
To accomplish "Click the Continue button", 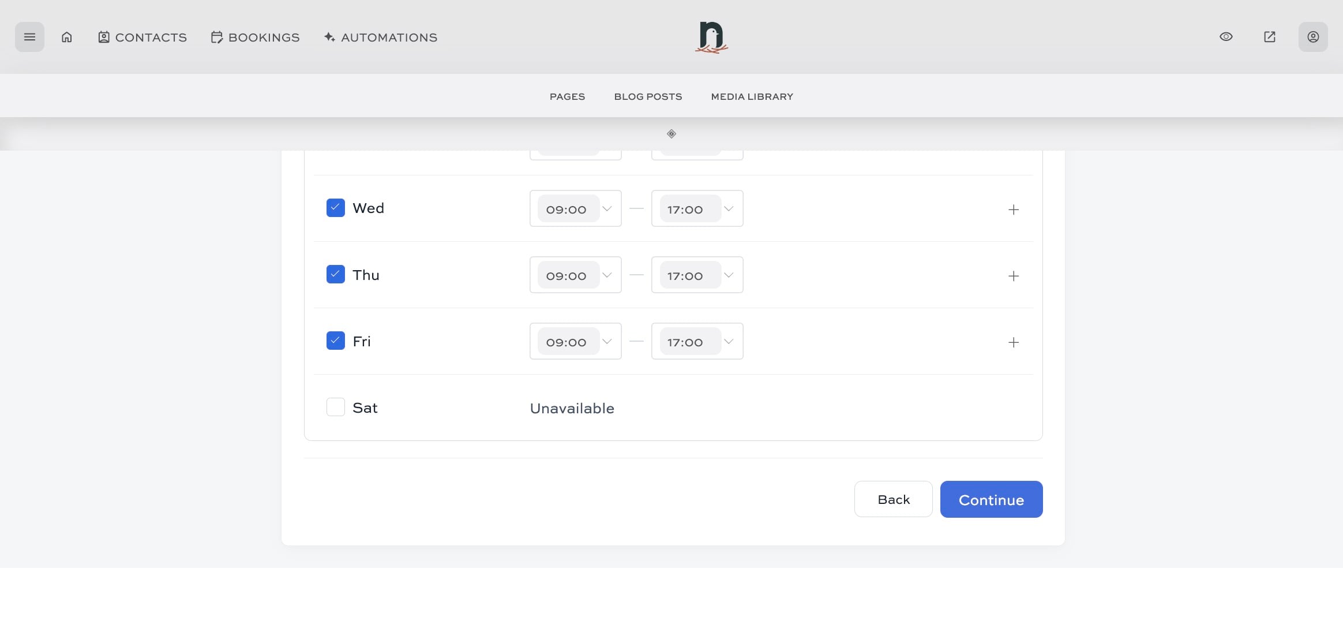I will [x=991, y=499].
